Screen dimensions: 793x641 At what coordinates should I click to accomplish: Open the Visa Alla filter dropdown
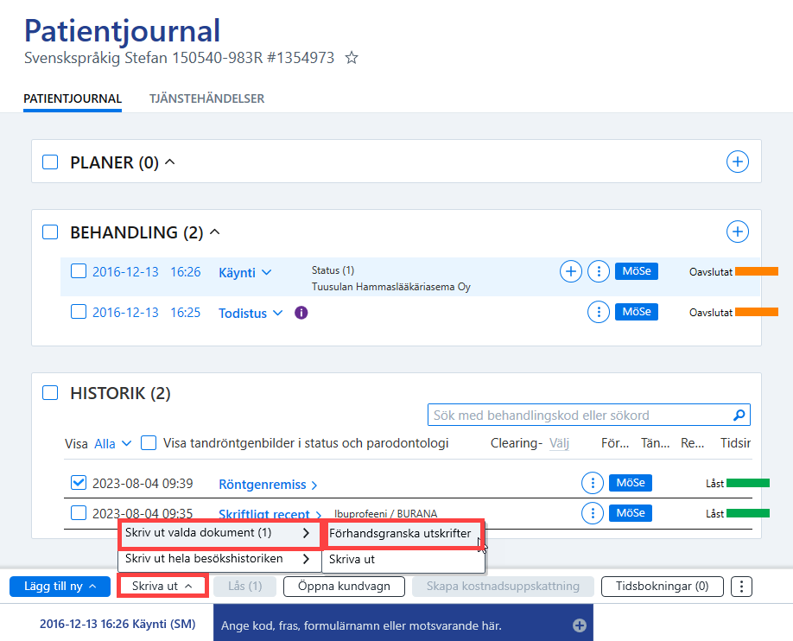[113, 444]
